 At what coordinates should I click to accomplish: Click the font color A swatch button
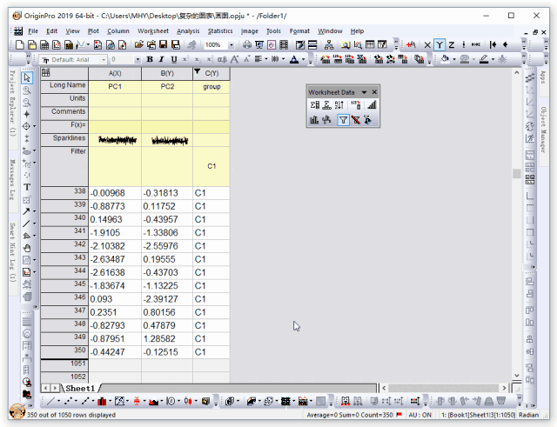coord(294,59)
